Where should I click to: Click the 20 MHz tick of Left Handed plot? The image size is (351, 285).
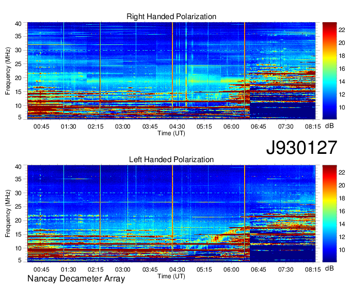18,221
